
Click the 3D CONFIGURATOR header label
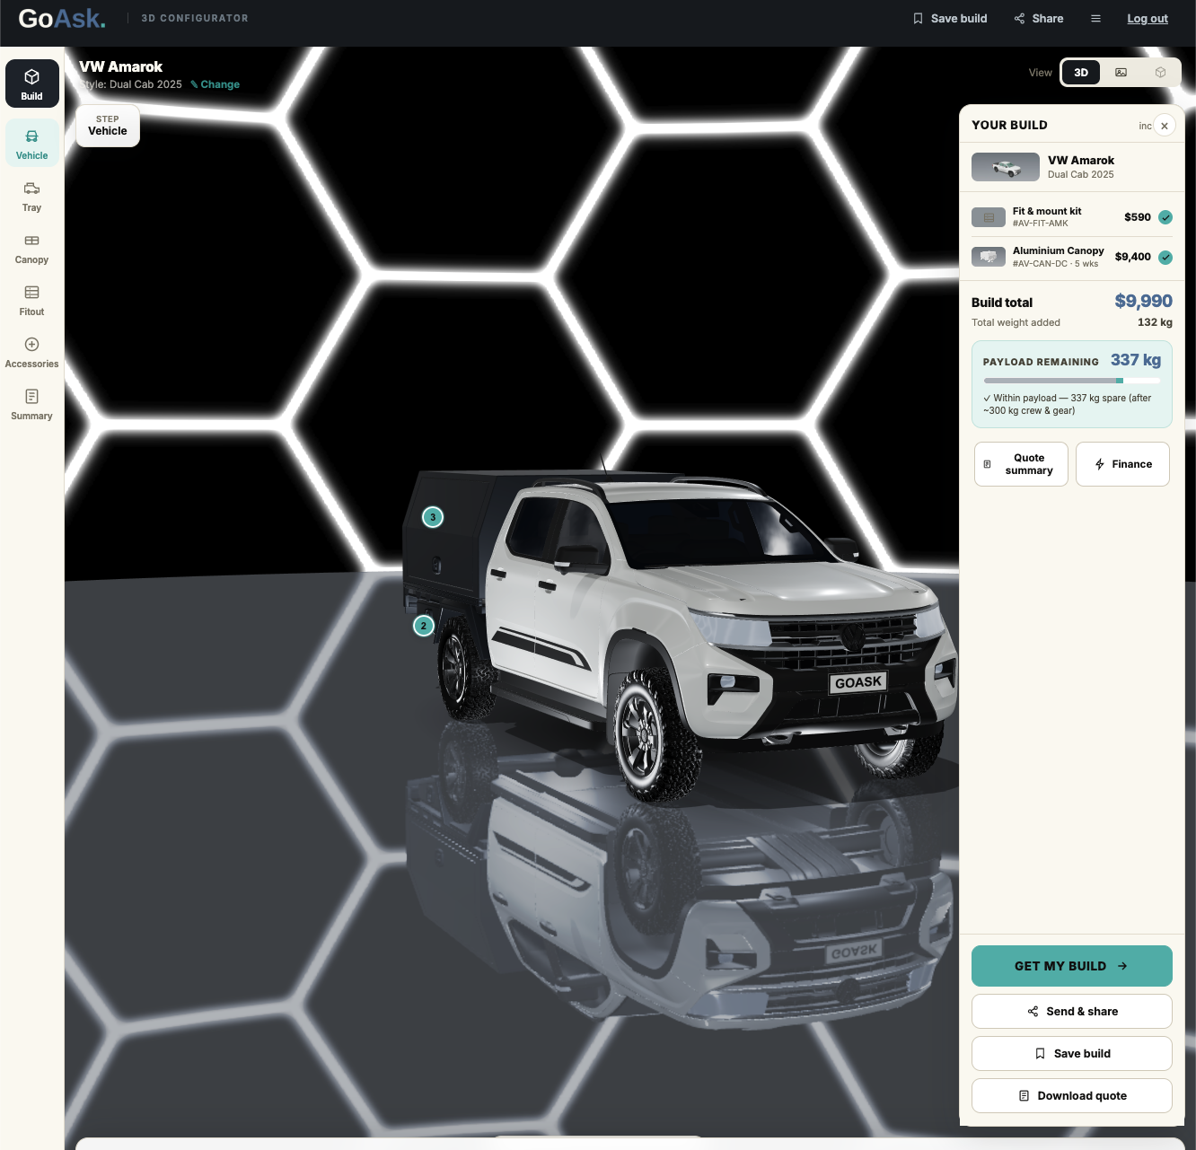pyautogui.click(x=195, y=18)
